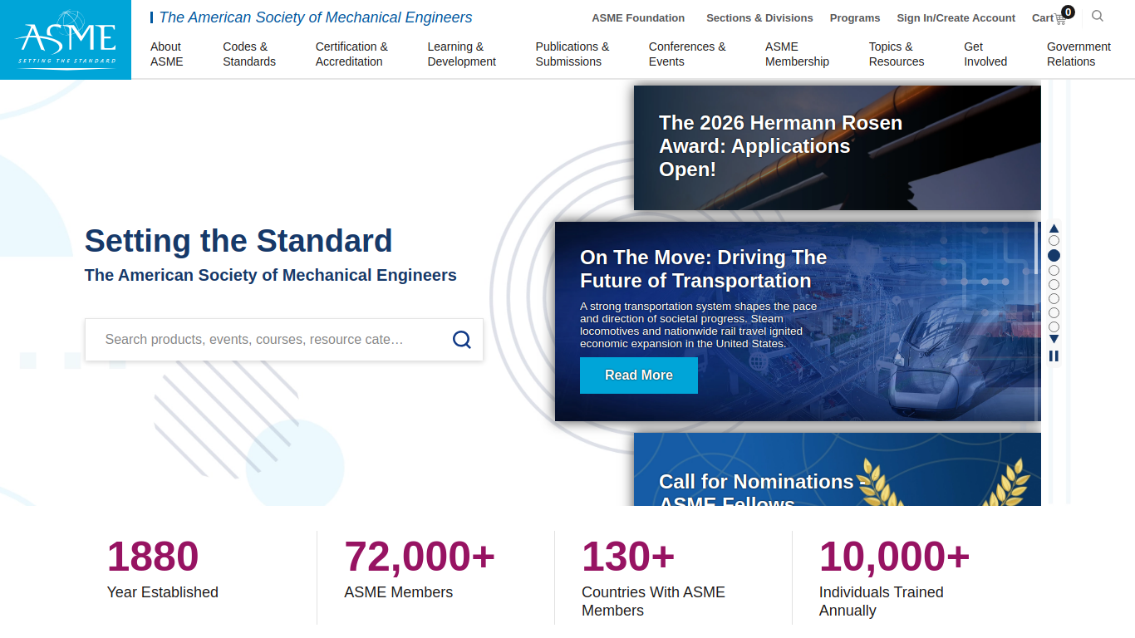Screen dimensions: 1135x638
Task: Expand the Get Involved menu
Action: click(985, 54)
